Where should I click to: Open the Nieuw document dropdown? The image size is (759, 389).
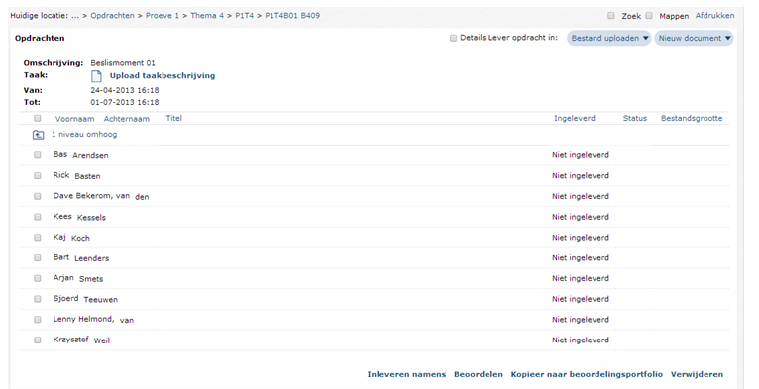[695, 38]
